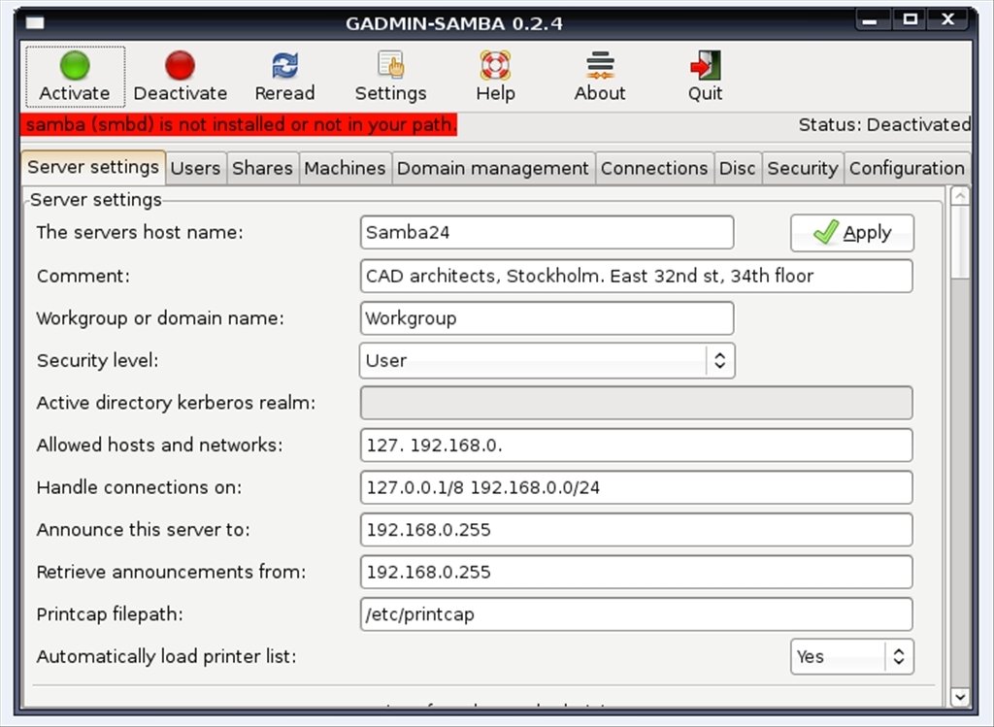
Task: Open the Configuration tab
Action: click(x=907, y=169)
